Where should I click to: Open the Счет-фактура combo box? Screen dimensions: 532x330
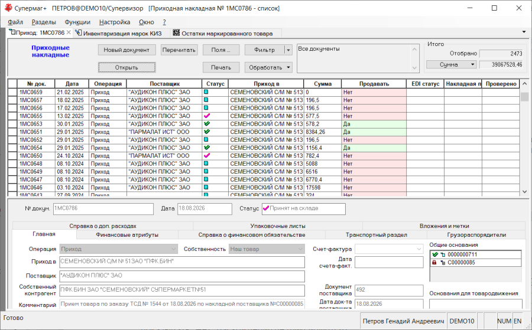(x=389, y=249)
